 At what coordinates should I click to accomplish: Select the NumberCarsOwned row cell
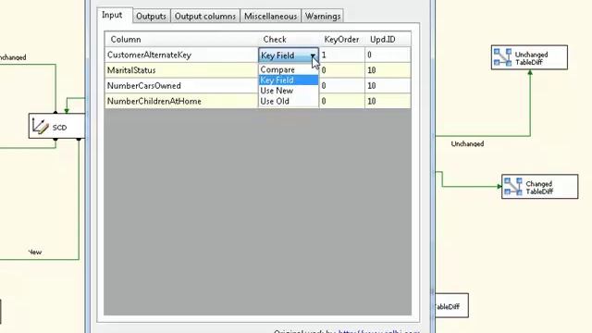point(181,86)
